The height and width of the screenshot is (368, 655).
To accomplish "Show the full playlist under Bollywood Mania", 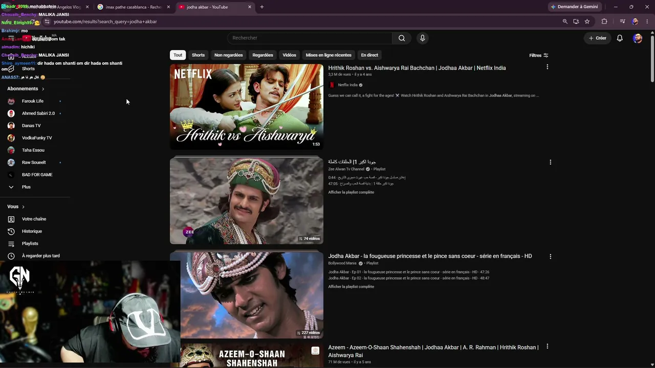I will [x=351, y=287].
